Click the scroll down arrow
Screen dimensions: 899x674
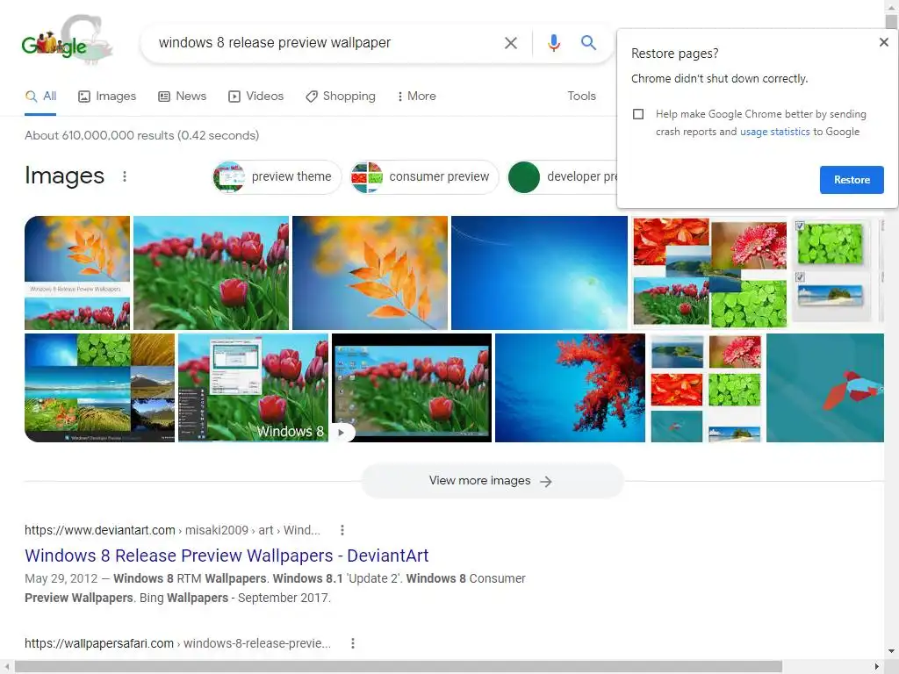tap(892, 651)
